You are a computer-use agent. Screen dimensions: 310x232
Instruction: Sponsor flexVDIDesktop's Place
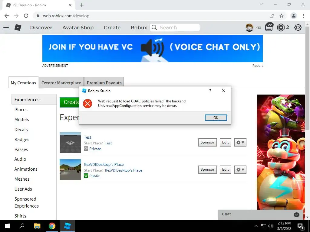tap(207, 169)
